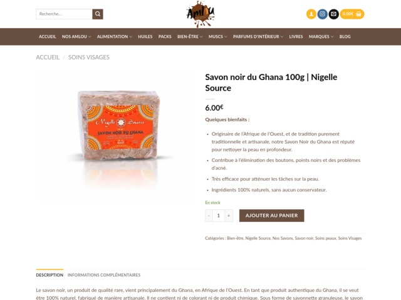Follow the Soins Visages breadcrumb link

[x=89, y=57]
